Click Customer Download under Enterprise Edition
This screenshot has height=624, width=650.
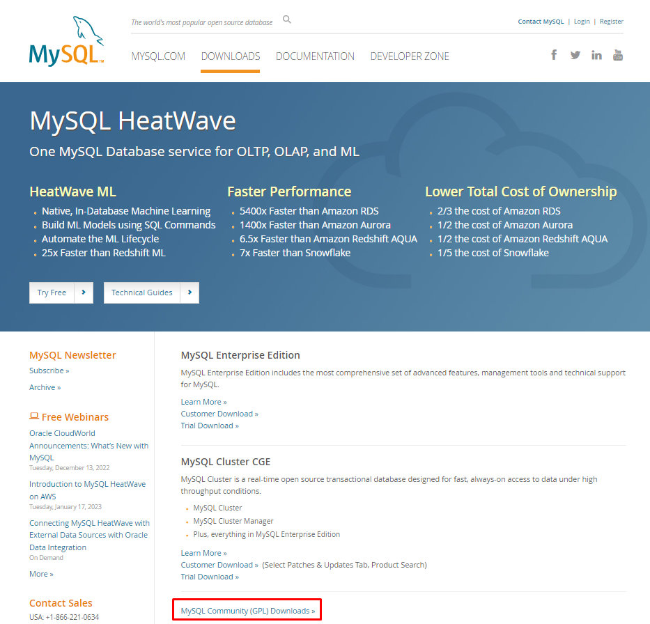(x=219, y=414)
